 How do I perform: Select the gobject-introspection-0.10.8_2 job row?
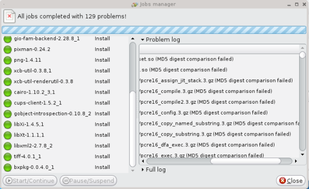click(65, 114)
